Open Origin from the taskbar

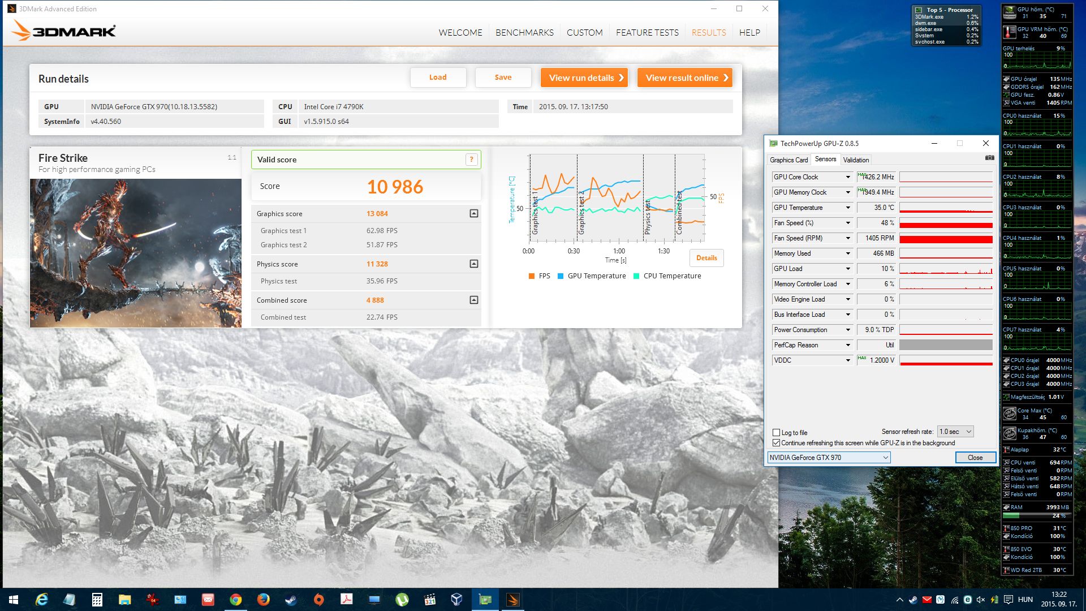[318, 600]
